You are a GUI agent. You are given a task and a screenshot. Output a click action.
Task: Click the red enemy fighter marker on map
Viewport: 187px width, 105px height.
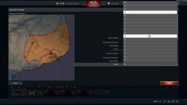coord(51,53)
